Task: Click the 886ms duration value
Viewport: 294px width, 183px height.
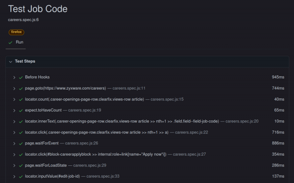Action: [278, 143]
